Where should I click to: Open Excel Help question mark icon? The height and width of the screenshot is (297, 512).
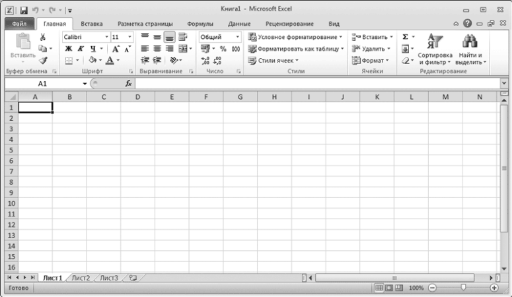(x=467, y=23)
